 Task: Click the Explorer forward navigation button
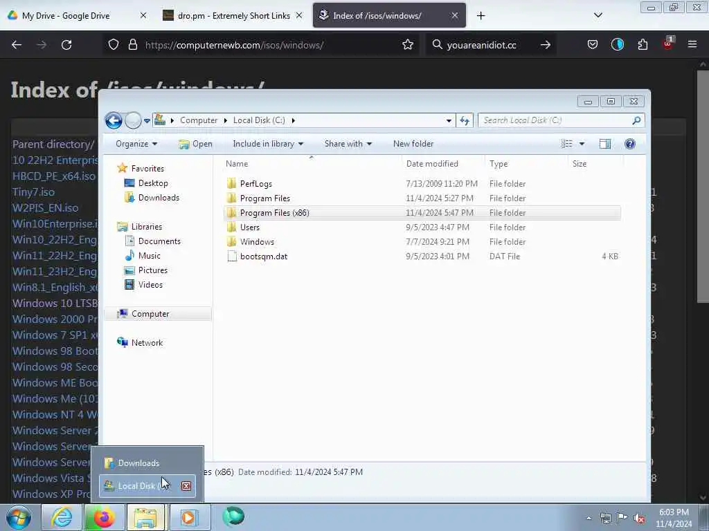pyautogui.click(x=133, y=120)
